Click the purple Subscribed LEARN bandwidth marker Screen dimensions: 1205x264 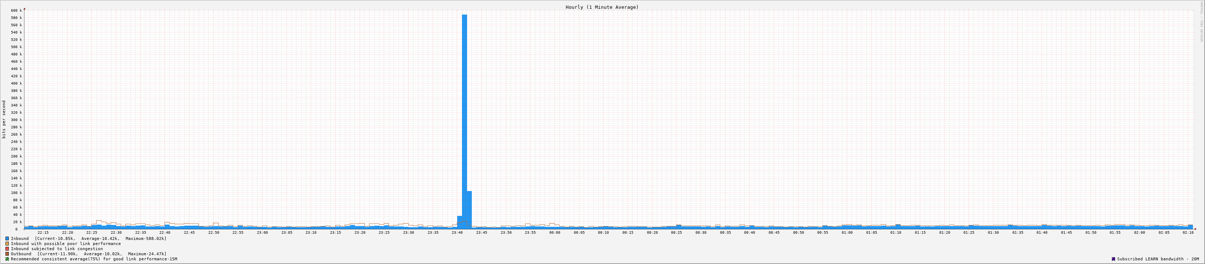point(1113,259)
